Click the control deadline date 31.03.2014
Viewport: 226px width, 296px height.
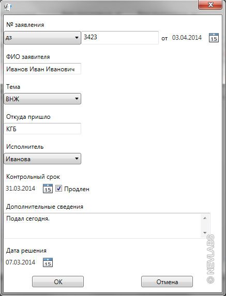click(20, 189)
